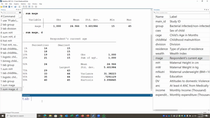
Task: Open the Data Editor (edit) toolbar icon
Action: pyautogui.click(x=24, y=7)
